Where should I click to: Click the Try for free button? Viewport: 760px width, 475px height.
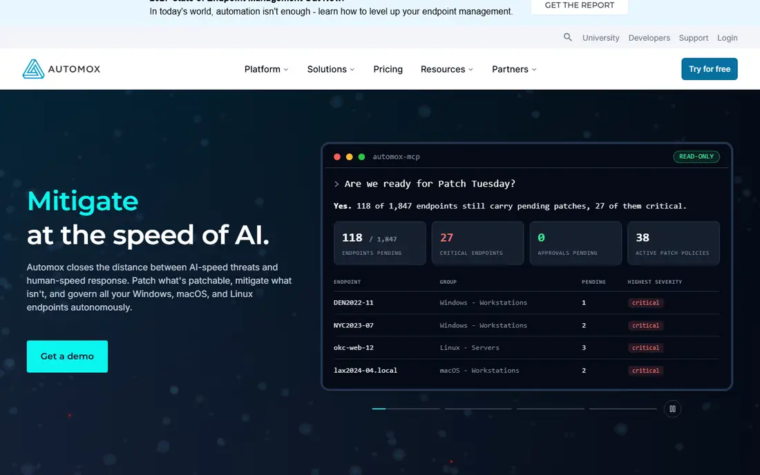pos(709,69)
